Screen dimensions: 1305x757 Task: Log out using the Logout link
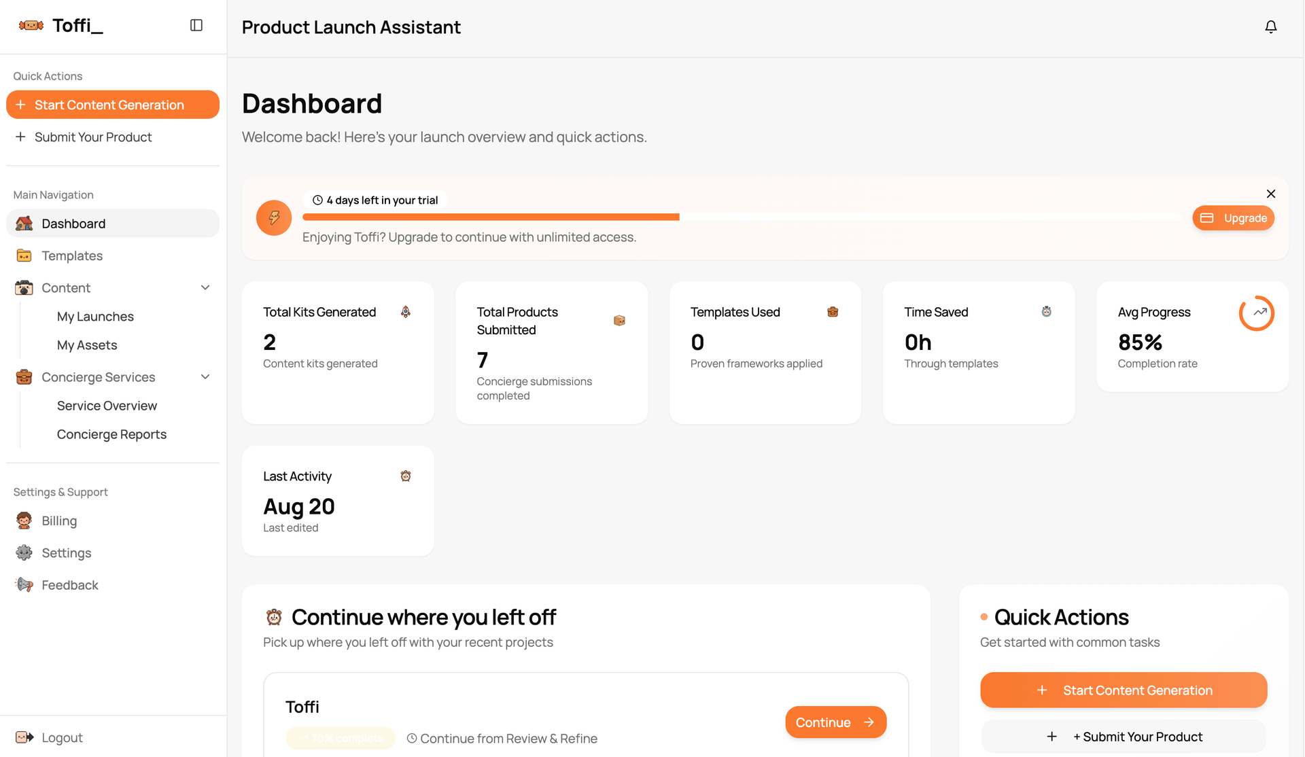tap(62, 737)
